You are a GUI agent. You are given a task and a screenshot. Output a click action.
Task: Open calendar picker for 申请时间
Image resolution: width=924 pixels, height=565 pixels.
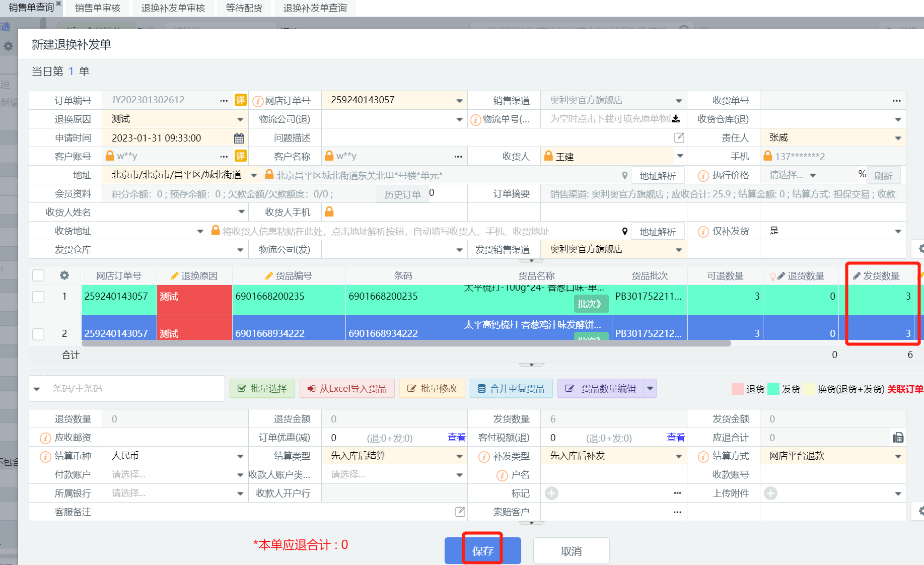click(x=239, y=138)
